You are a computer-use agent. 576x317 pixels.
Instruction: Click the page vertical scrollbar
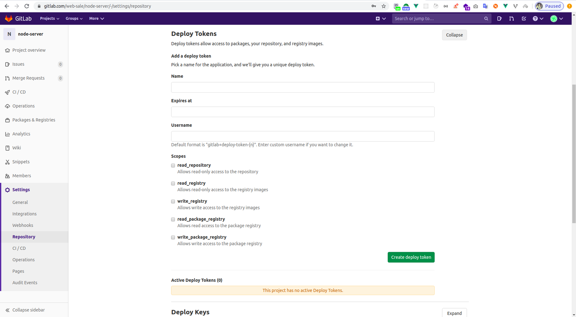(574, 153)
